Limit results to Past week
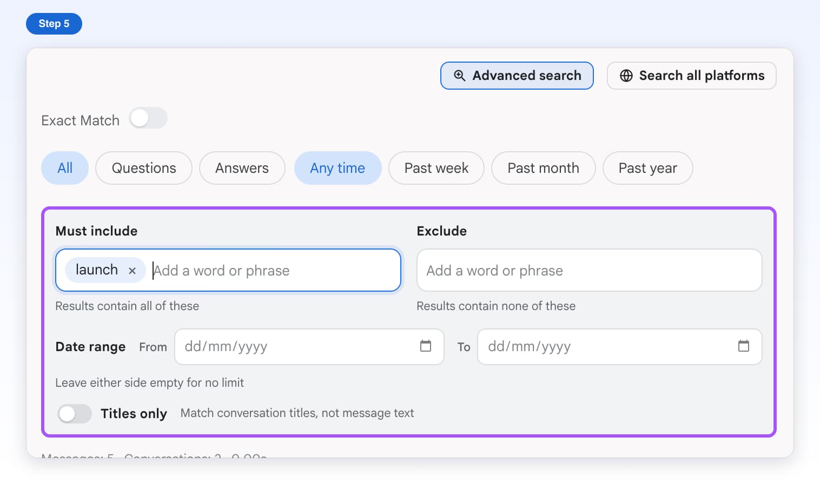820x484 pixels. 437,168
